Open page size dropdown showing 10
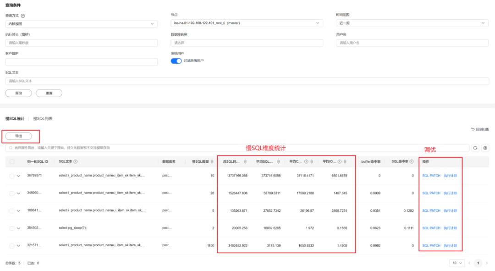The image size is (495, 271). point(457,263)
